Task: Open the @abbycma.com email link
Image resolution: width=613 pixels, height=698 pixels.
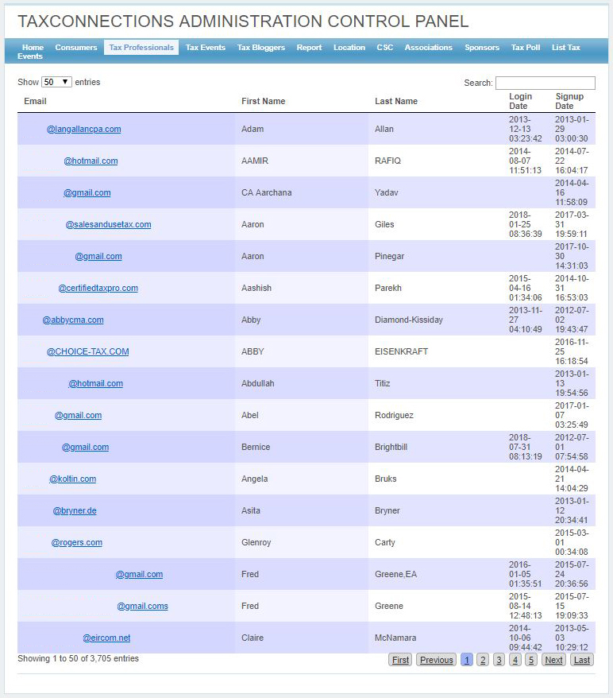Action: tap(73, 320)
